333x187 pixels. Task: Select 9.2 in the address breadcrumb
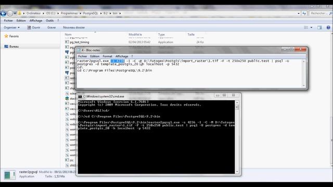[105, 13]
